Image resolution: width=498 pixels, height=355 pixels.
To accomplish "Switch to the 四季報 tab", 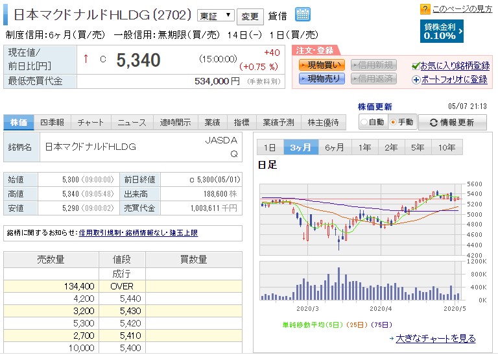I will click(x=52, y=123).
